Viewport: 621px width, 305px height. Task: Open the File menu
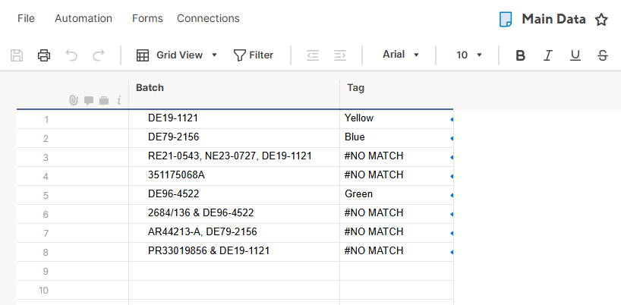26,19
